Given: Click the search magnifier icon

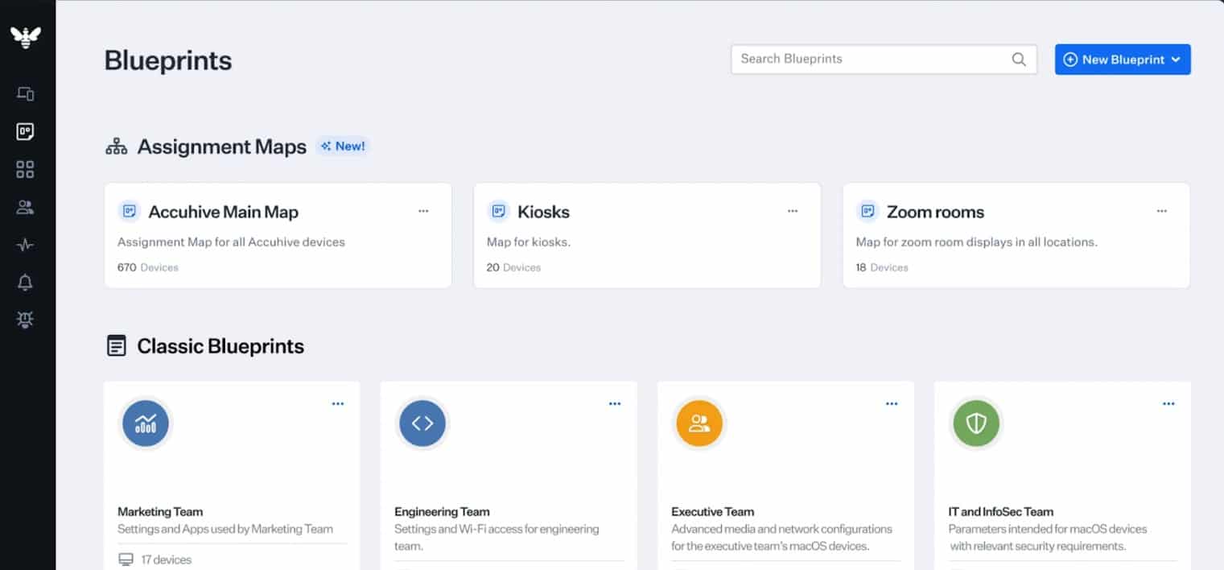Looking at the screenshot, I should [1019, 59].
